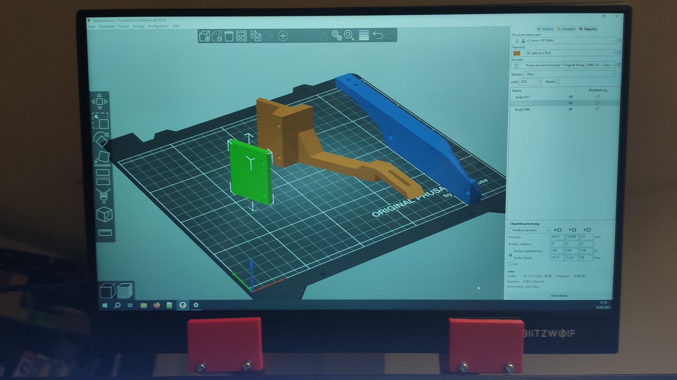Toggle visibility of body1696

point(570,109)
